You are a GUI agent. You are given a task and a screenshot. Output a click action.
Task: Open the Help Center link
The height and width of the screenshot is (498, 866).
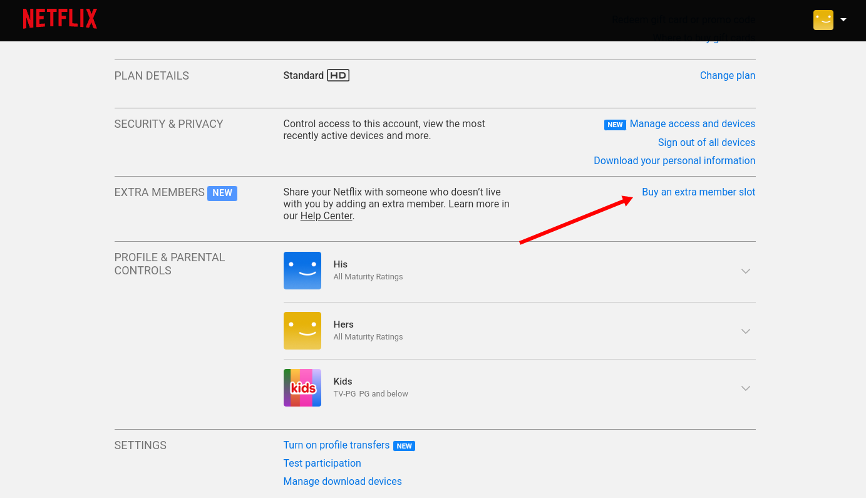[x=326, y=215]
